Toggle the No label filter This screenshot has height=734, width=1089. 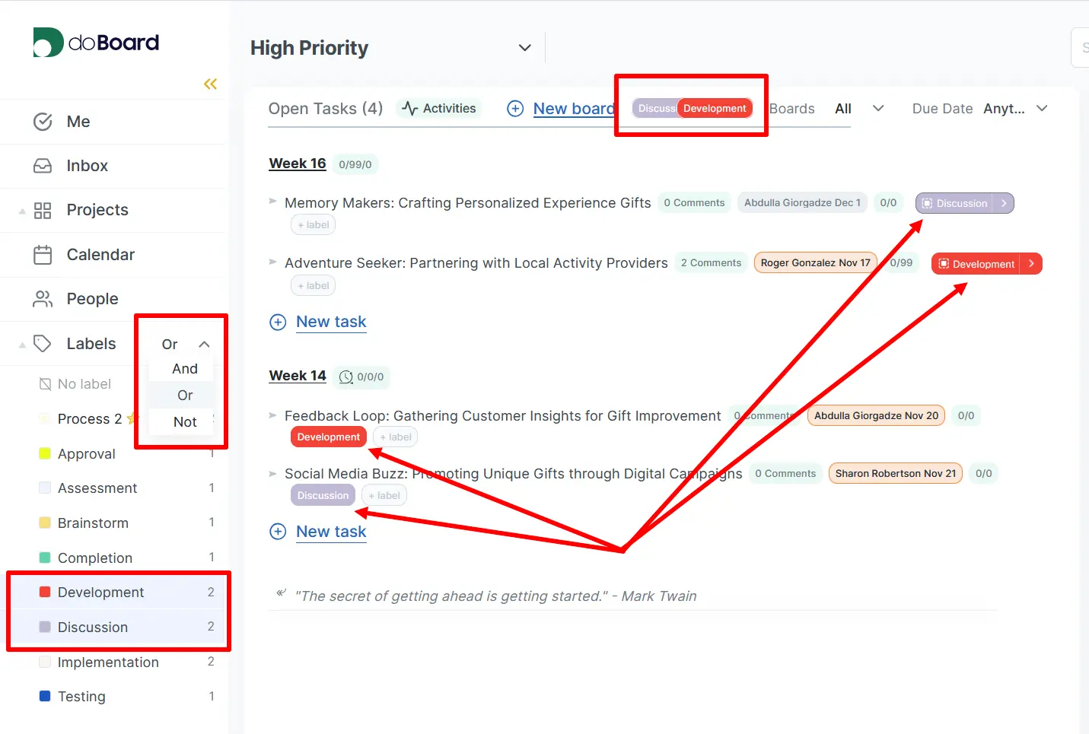coord(84,384)
